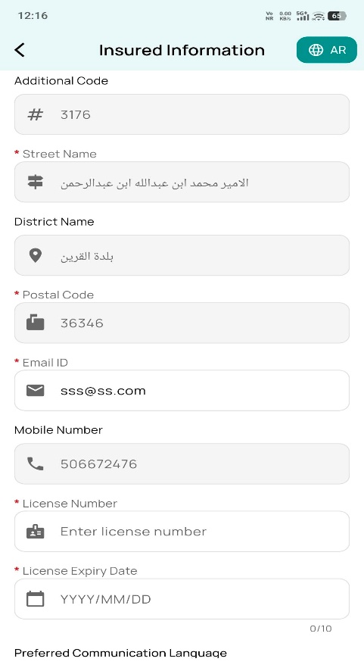Screen dimensions: 364x671
Task: Switch language with the AR button
Action: pyautogui.click(x=327, y=50)
